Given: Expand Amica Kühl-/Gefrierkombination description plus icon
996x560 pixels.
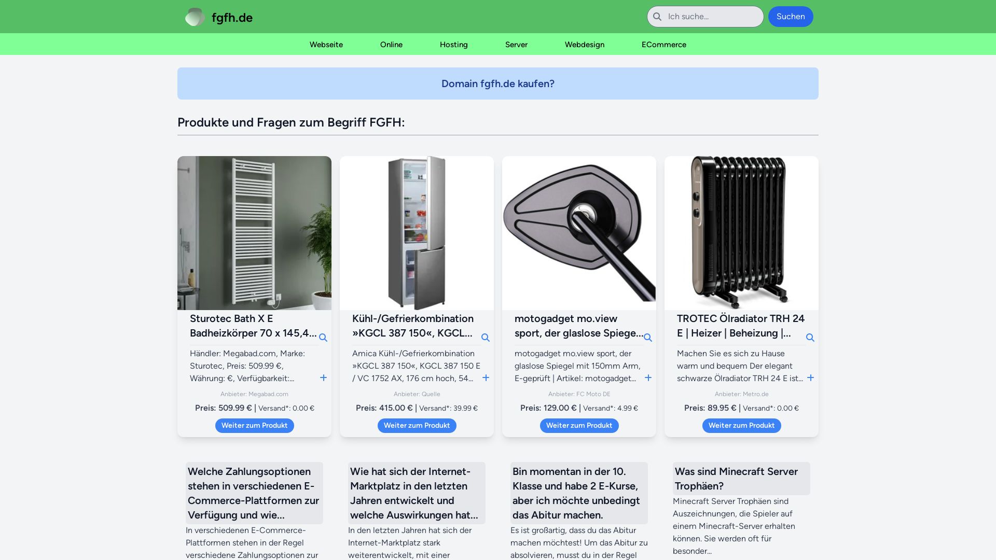Looking at the screenshot, I should click(x=486, y=378).
